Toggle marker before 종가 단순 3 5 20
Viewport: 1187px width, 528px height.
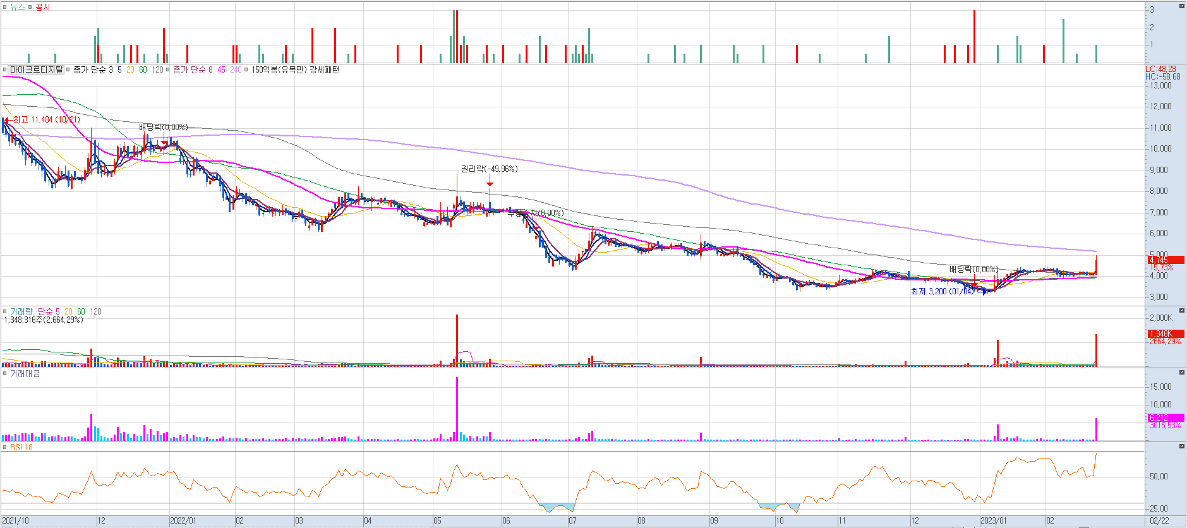click(x=68, y=70)
